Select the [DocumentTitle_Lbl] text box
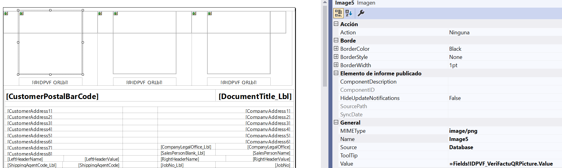This screenshot has height=168, width=562. 255,96
